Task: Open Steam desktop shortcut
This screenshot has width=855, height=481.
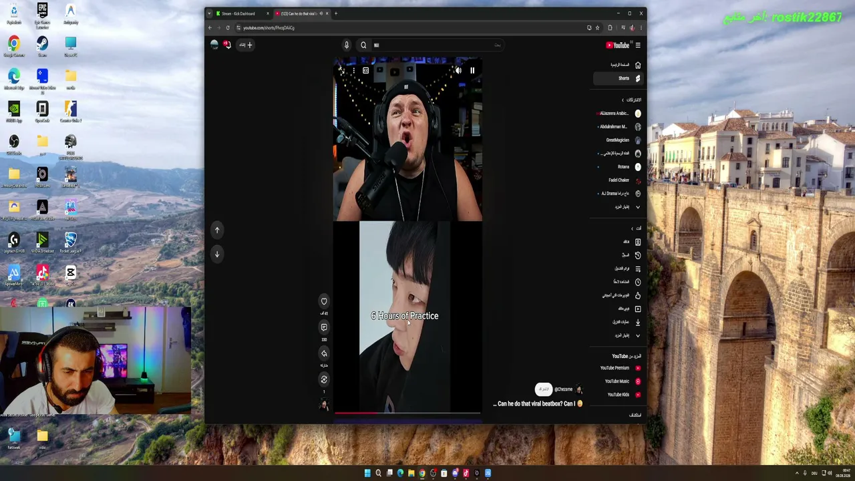Action: click(42, 46)
